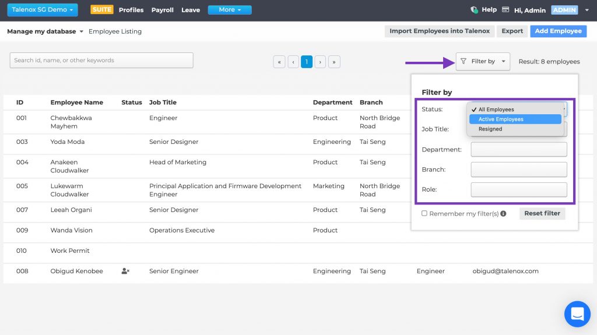Choose Active Employees status option
The image size is (597, 335).
pyautogui.click(x=515, y=119)
